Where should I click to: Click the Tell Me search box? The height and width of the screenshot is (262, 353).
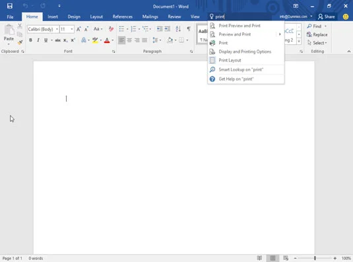pos(240,16)
